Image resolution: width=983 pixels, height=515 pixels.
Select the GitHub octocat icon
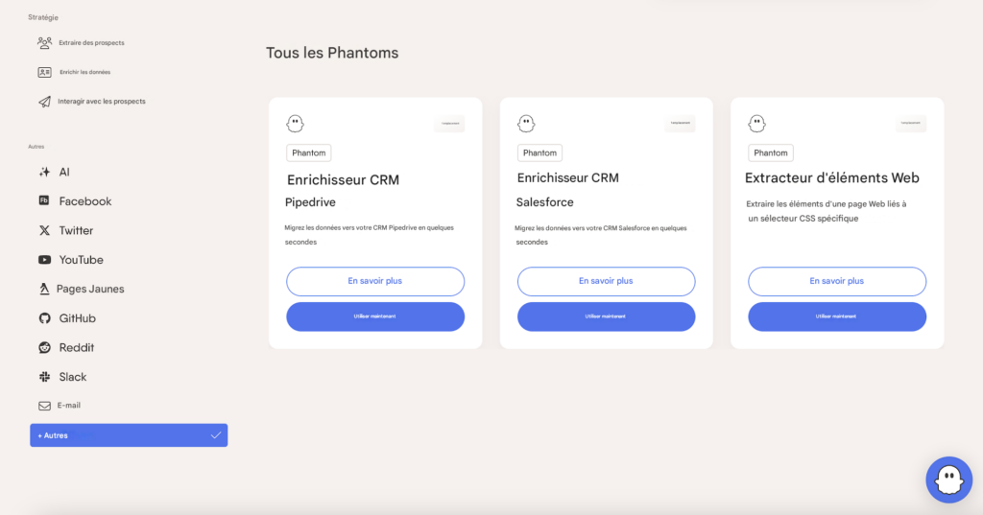44,318
